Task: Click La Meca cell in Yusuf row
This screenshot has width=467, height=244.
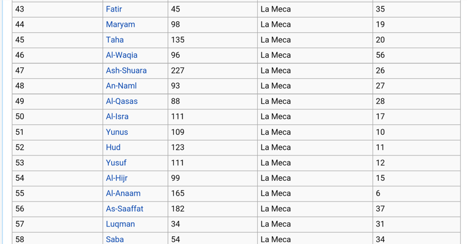Action: 314,163
